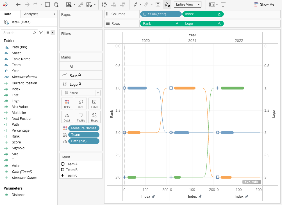Image resolution: width=282 pixels, height=205 pixels.
Task: Click the filter fields funnel icon
Action: (x=41, y=33)
